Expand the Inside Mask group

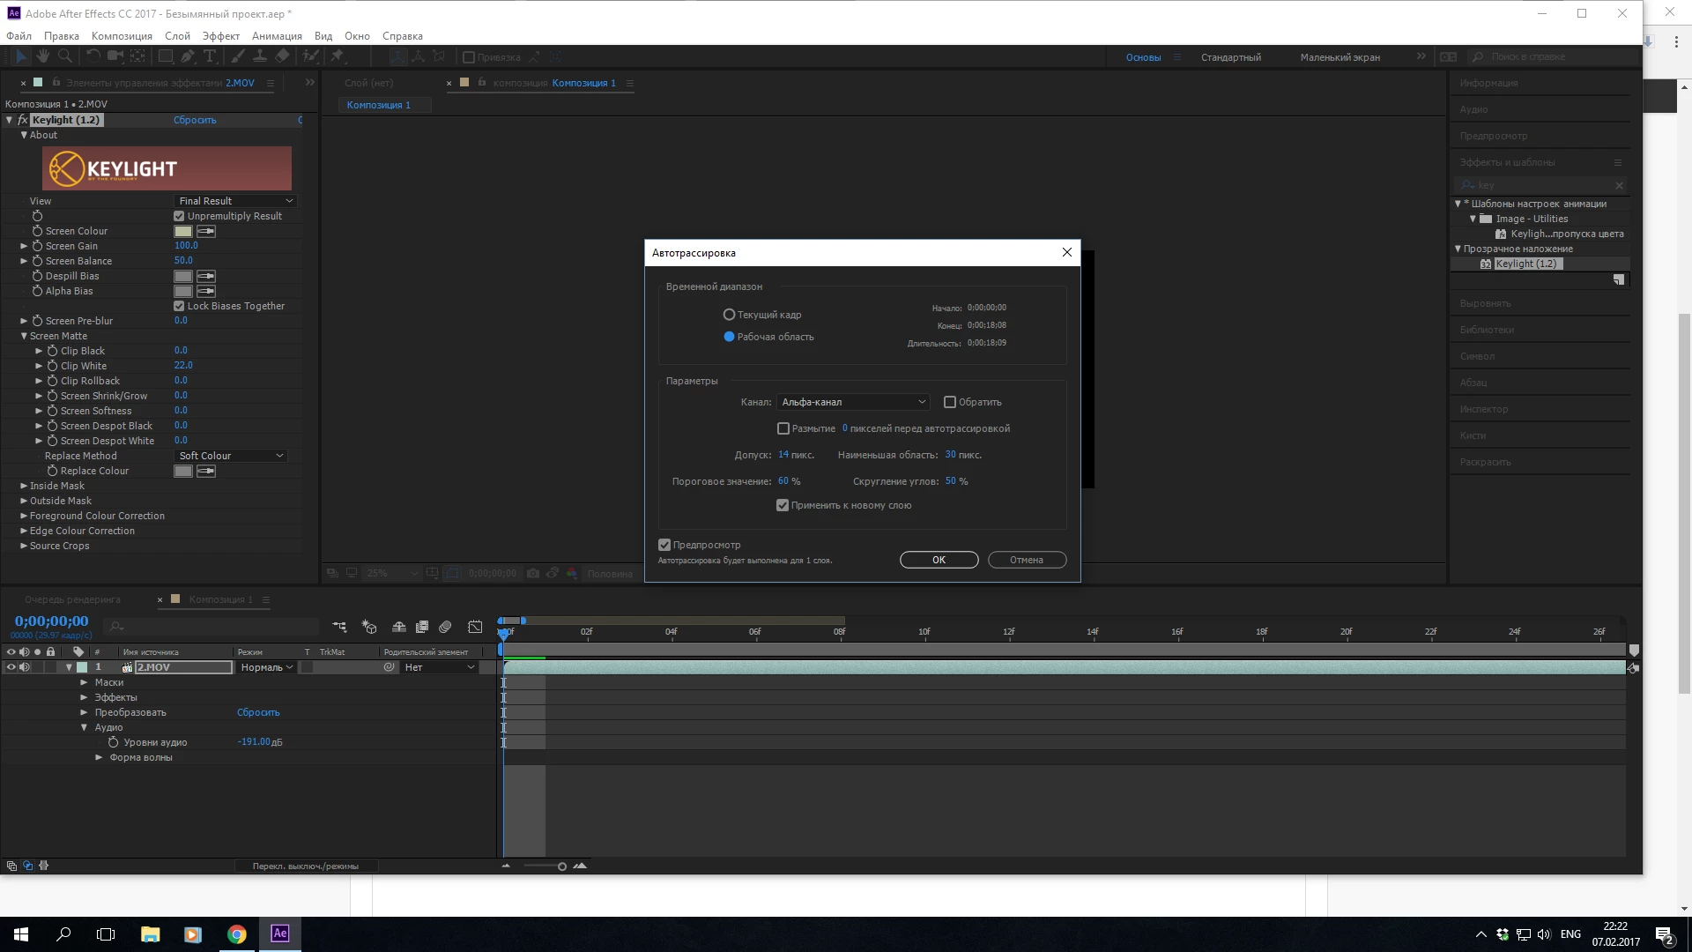(x=24, y=486)
